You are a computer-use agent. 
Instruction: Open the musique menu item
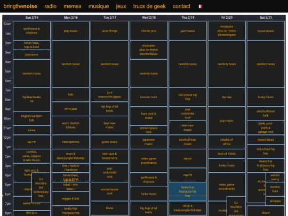99,6
